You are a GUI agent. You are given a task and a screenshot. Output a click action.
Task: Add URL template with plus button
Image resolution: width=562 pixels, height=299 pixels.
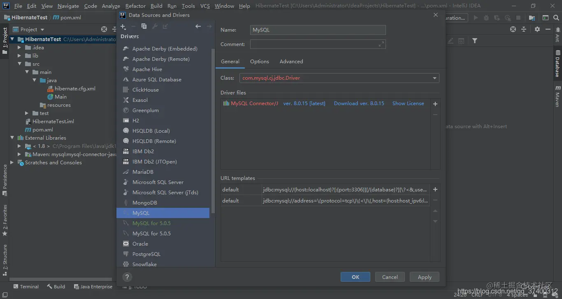click(435, 189)
